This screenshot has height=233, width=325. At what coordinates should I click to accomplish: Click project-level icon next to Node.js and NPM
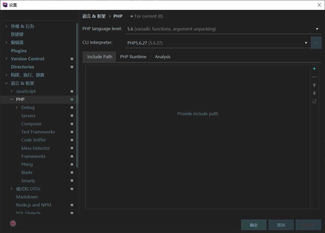(x=72, y=205)
